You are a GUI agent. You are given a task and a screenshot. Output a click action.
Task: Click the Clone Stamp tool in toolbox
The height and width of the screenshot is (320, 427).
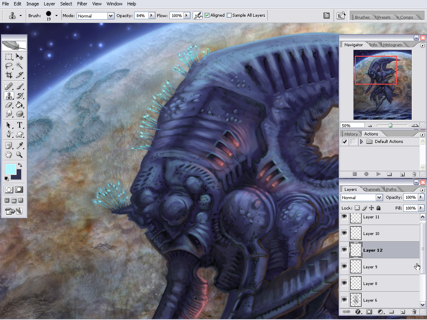(9, 96)
